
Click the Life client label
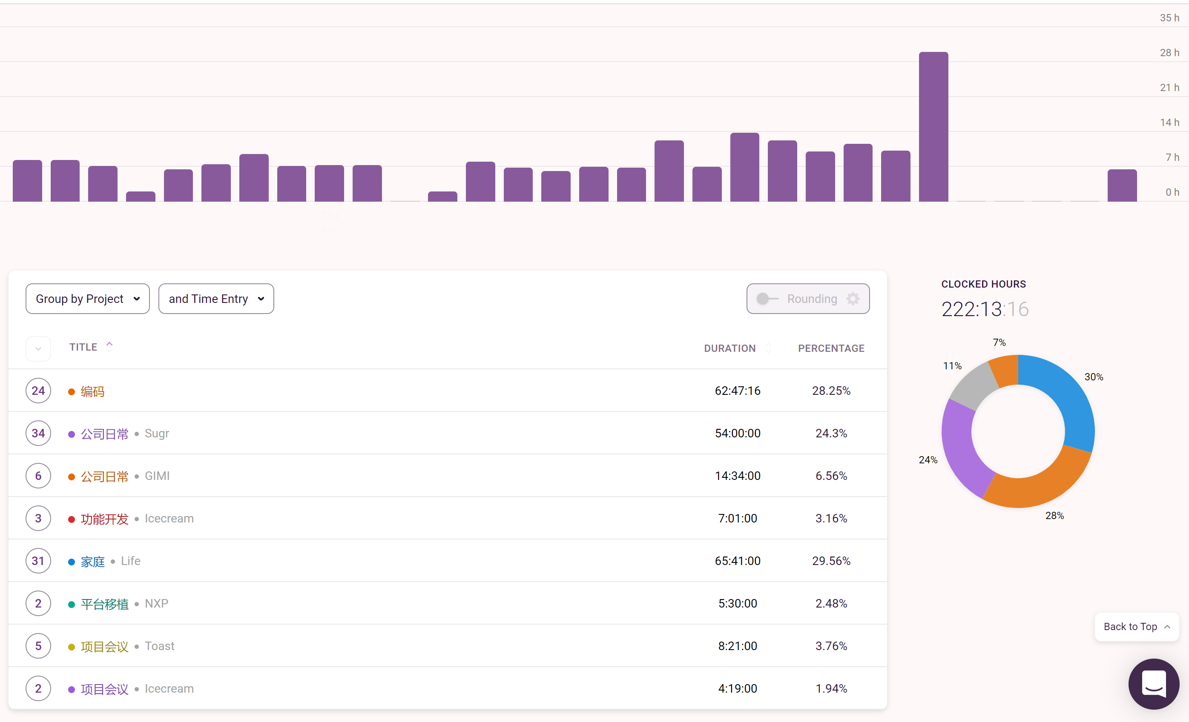130,561
